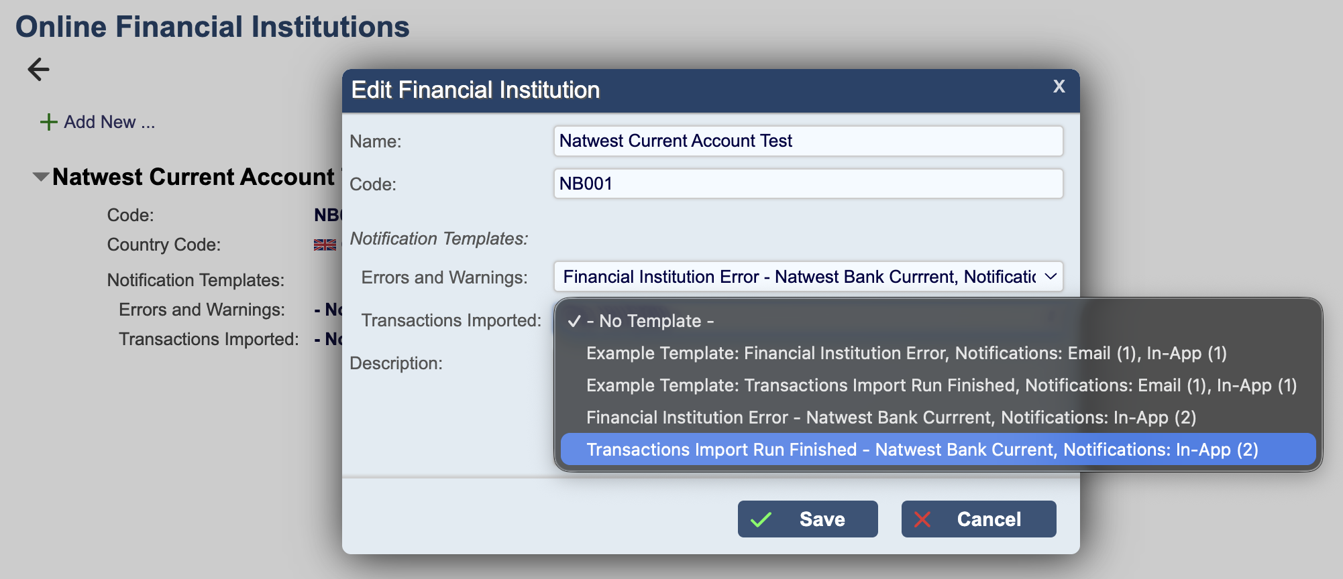
Task: Pick Financial Institution Error - Natwest Bank option
Action: click(890, 417)
